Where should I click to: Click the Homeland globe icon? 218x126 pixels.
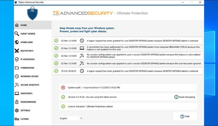coord(17,42)
